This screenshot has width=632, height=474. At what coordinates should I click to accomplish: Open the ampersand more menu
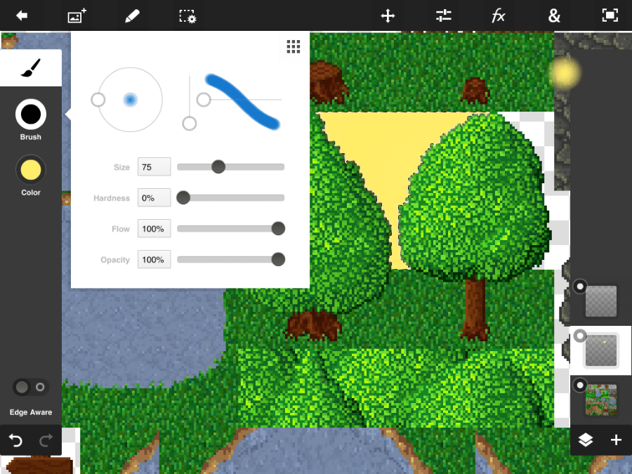click(x=554, y=15)
